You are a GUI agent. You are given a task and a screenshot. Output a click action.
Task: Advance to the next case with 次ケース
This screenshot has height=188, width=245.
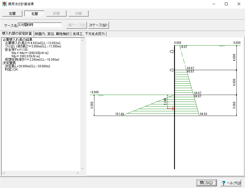tap(98, 25)
